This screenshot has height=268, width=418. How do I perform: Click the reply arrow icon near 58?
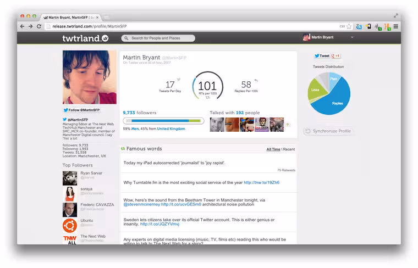256,80
